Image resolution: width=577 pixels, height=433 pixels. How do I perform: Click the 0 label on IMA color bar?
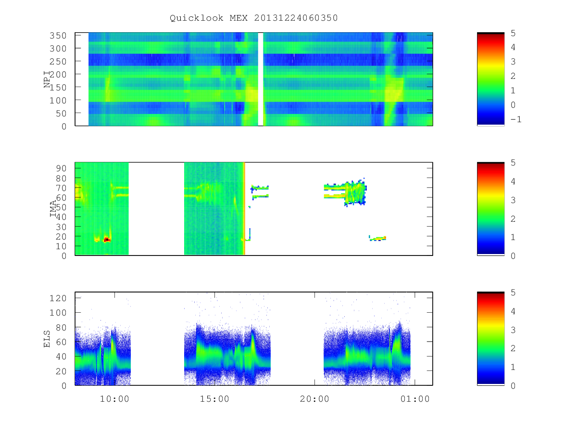point(513,255)
